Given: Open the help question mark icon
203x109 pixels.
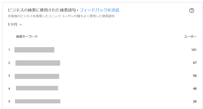Looking at the screenshot, I should click(x=192, y=10).
